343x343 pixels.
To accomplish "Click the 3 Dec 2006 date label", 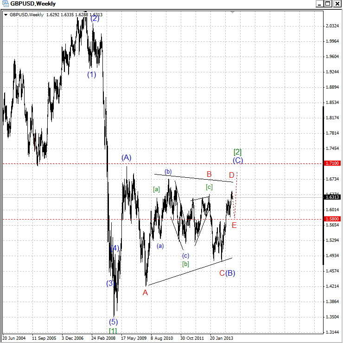I will click(73, 338).
